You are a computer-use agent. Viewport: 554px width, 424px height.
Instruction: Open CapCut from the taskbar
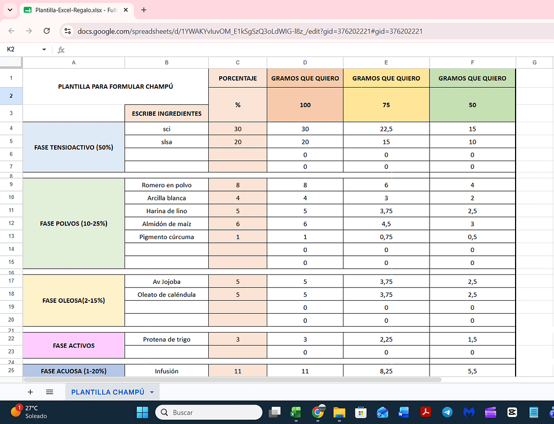[x=512, y=412]
